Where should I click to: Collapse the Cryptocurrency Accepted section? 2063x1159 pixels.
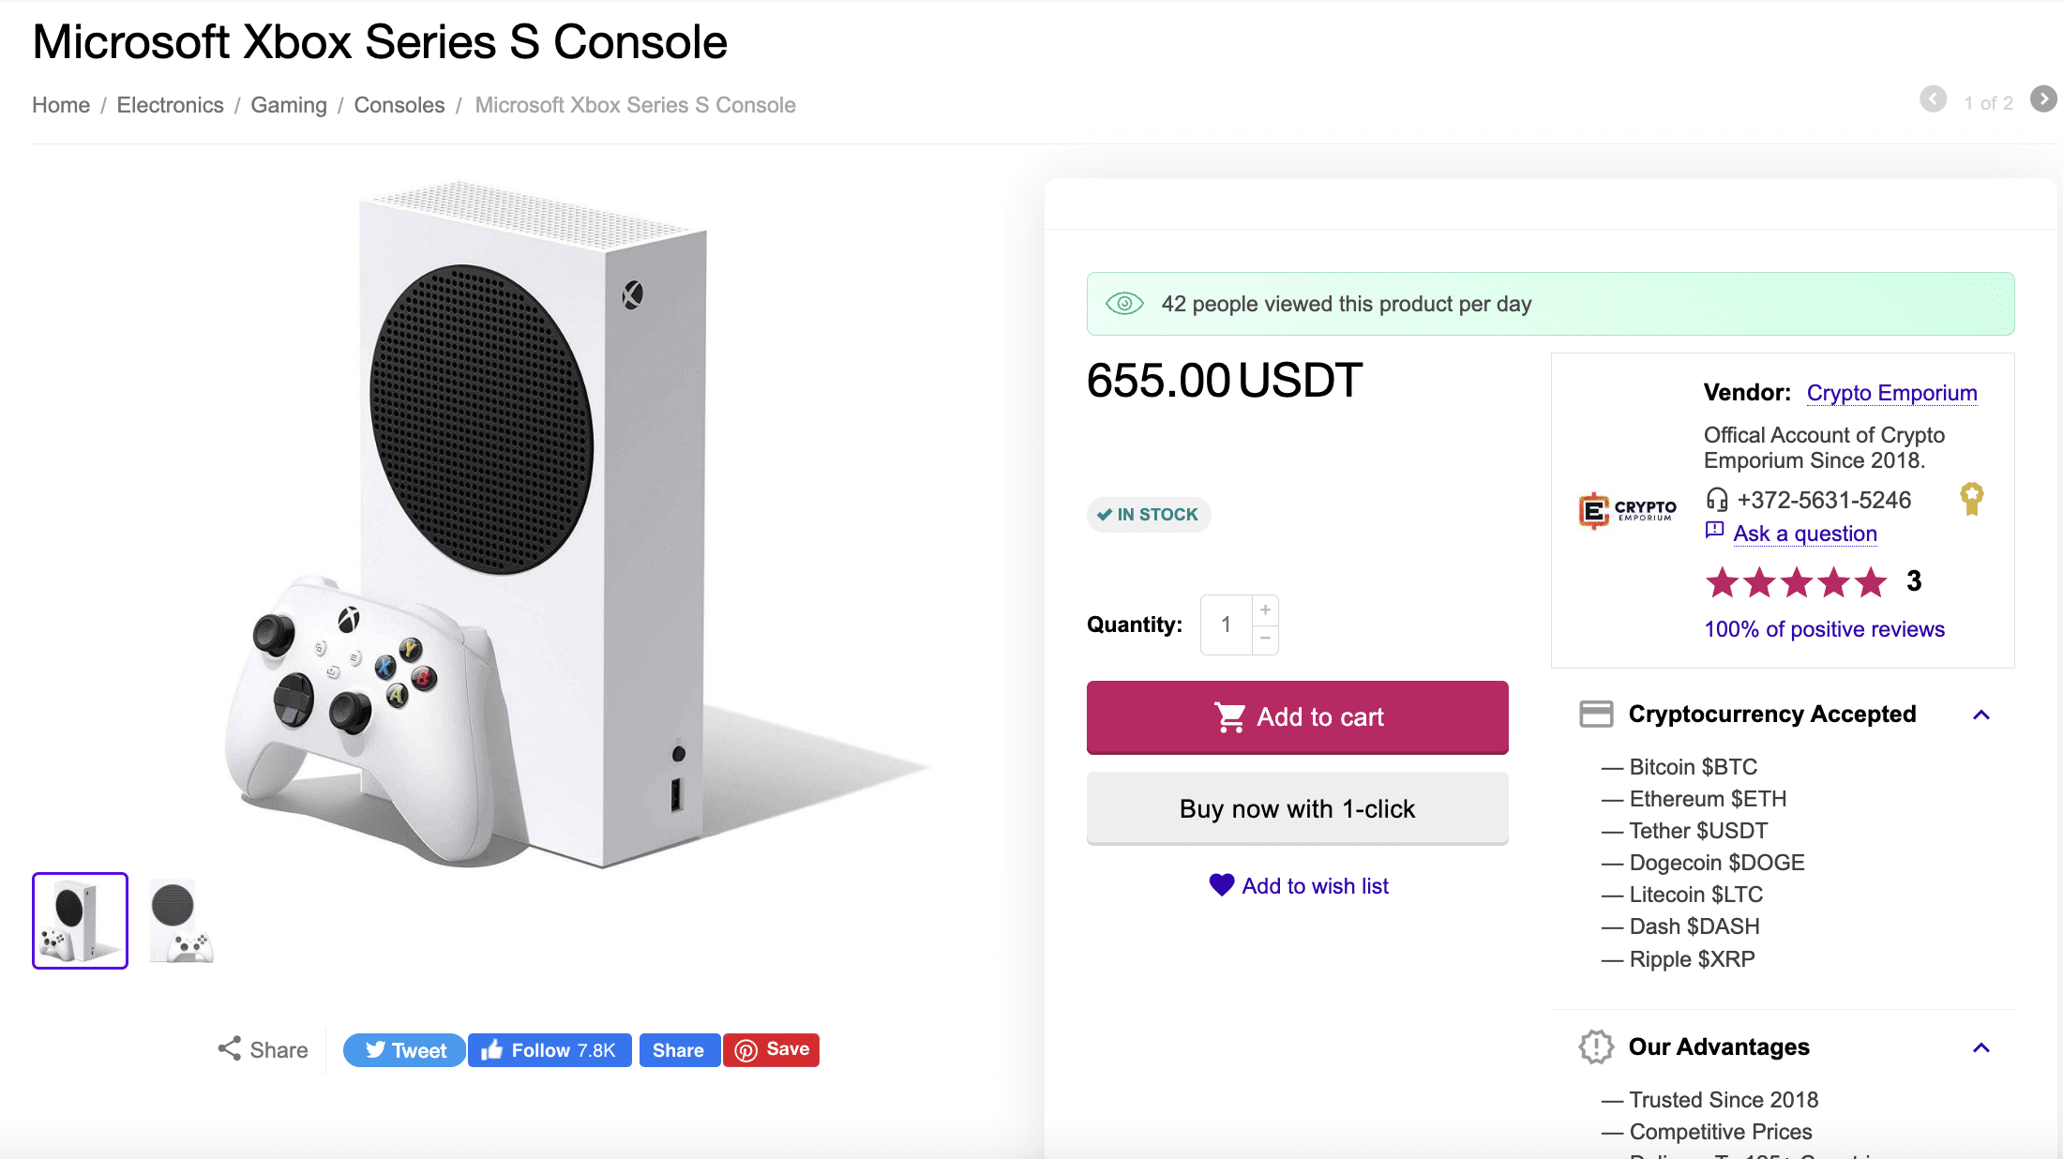pyautogui.click(x=1980, y=715)
